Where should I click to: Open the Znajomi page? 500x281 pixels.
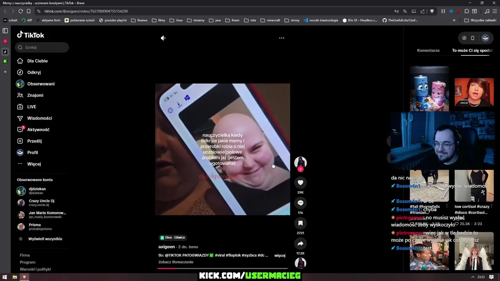point(35,95)
